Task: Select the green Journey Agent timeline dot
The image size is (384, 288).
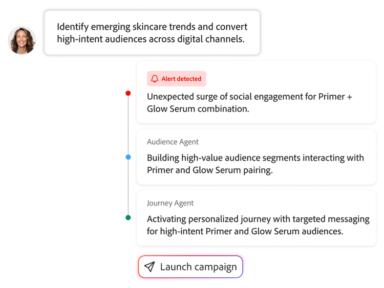Action: click(x=128, y=217)
